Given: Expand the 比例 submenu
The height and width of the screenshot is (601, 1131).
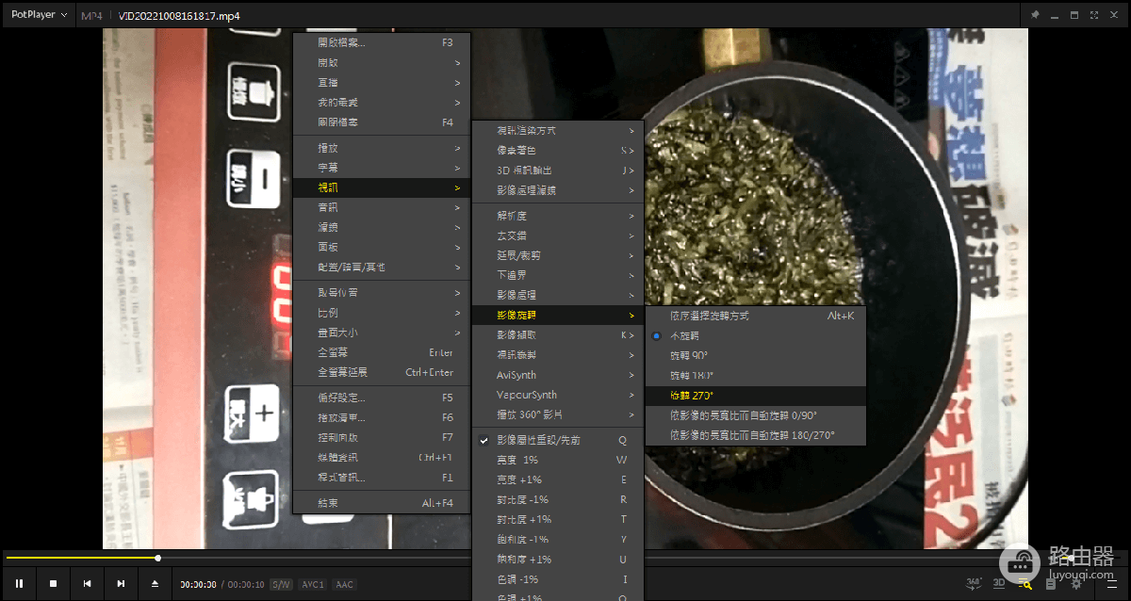Looking at the screenshot, I should pyautogui.click(x=382, y=313).
